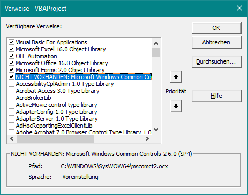The height and width of the screenshot is (195, 248).
Task: Check AccessibilityCplAdmin 1.0 Type Library
Action: pos(12,84)
